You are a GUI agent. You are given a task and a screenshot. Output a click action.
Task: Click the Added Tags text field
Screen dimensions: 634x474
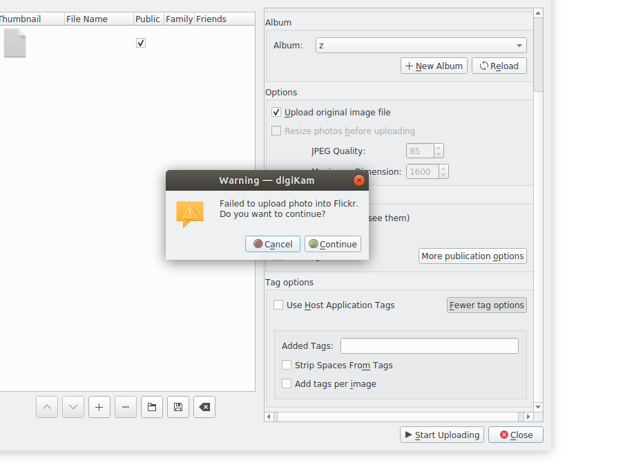tap(429, 346)
